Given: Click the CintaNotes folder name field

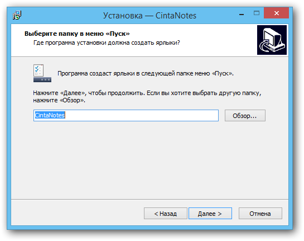Looking at the screenshot, I should 126,115.
